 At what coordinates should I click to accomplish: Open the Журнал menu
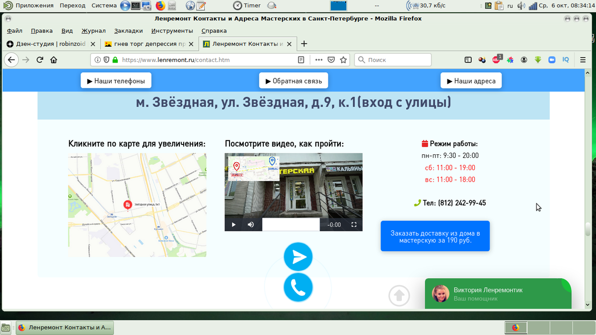[x=94, y=31]
